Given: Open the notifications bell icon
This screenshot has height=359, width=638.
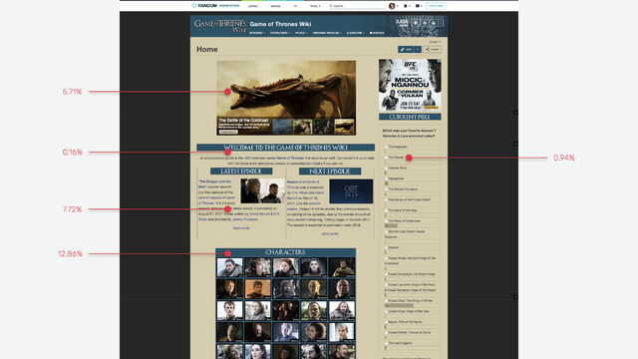Looking at the screenshot, I should tap(406, 6).
